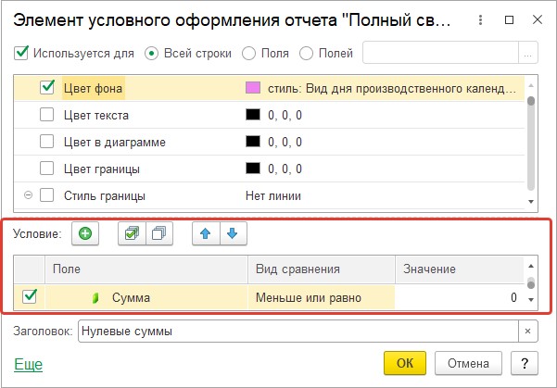Screen dimensions: 557x388
Task: Confirm with the yellow ОК button
Action: pyautogui.click(x=405, y=363)
